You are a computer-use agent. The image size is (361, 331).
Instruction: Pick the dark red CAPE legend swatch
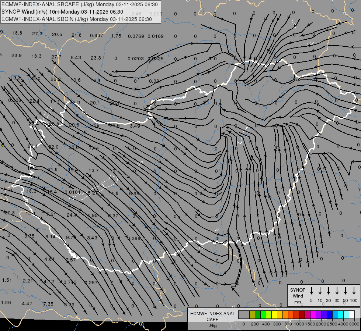(x=302, y=314)
